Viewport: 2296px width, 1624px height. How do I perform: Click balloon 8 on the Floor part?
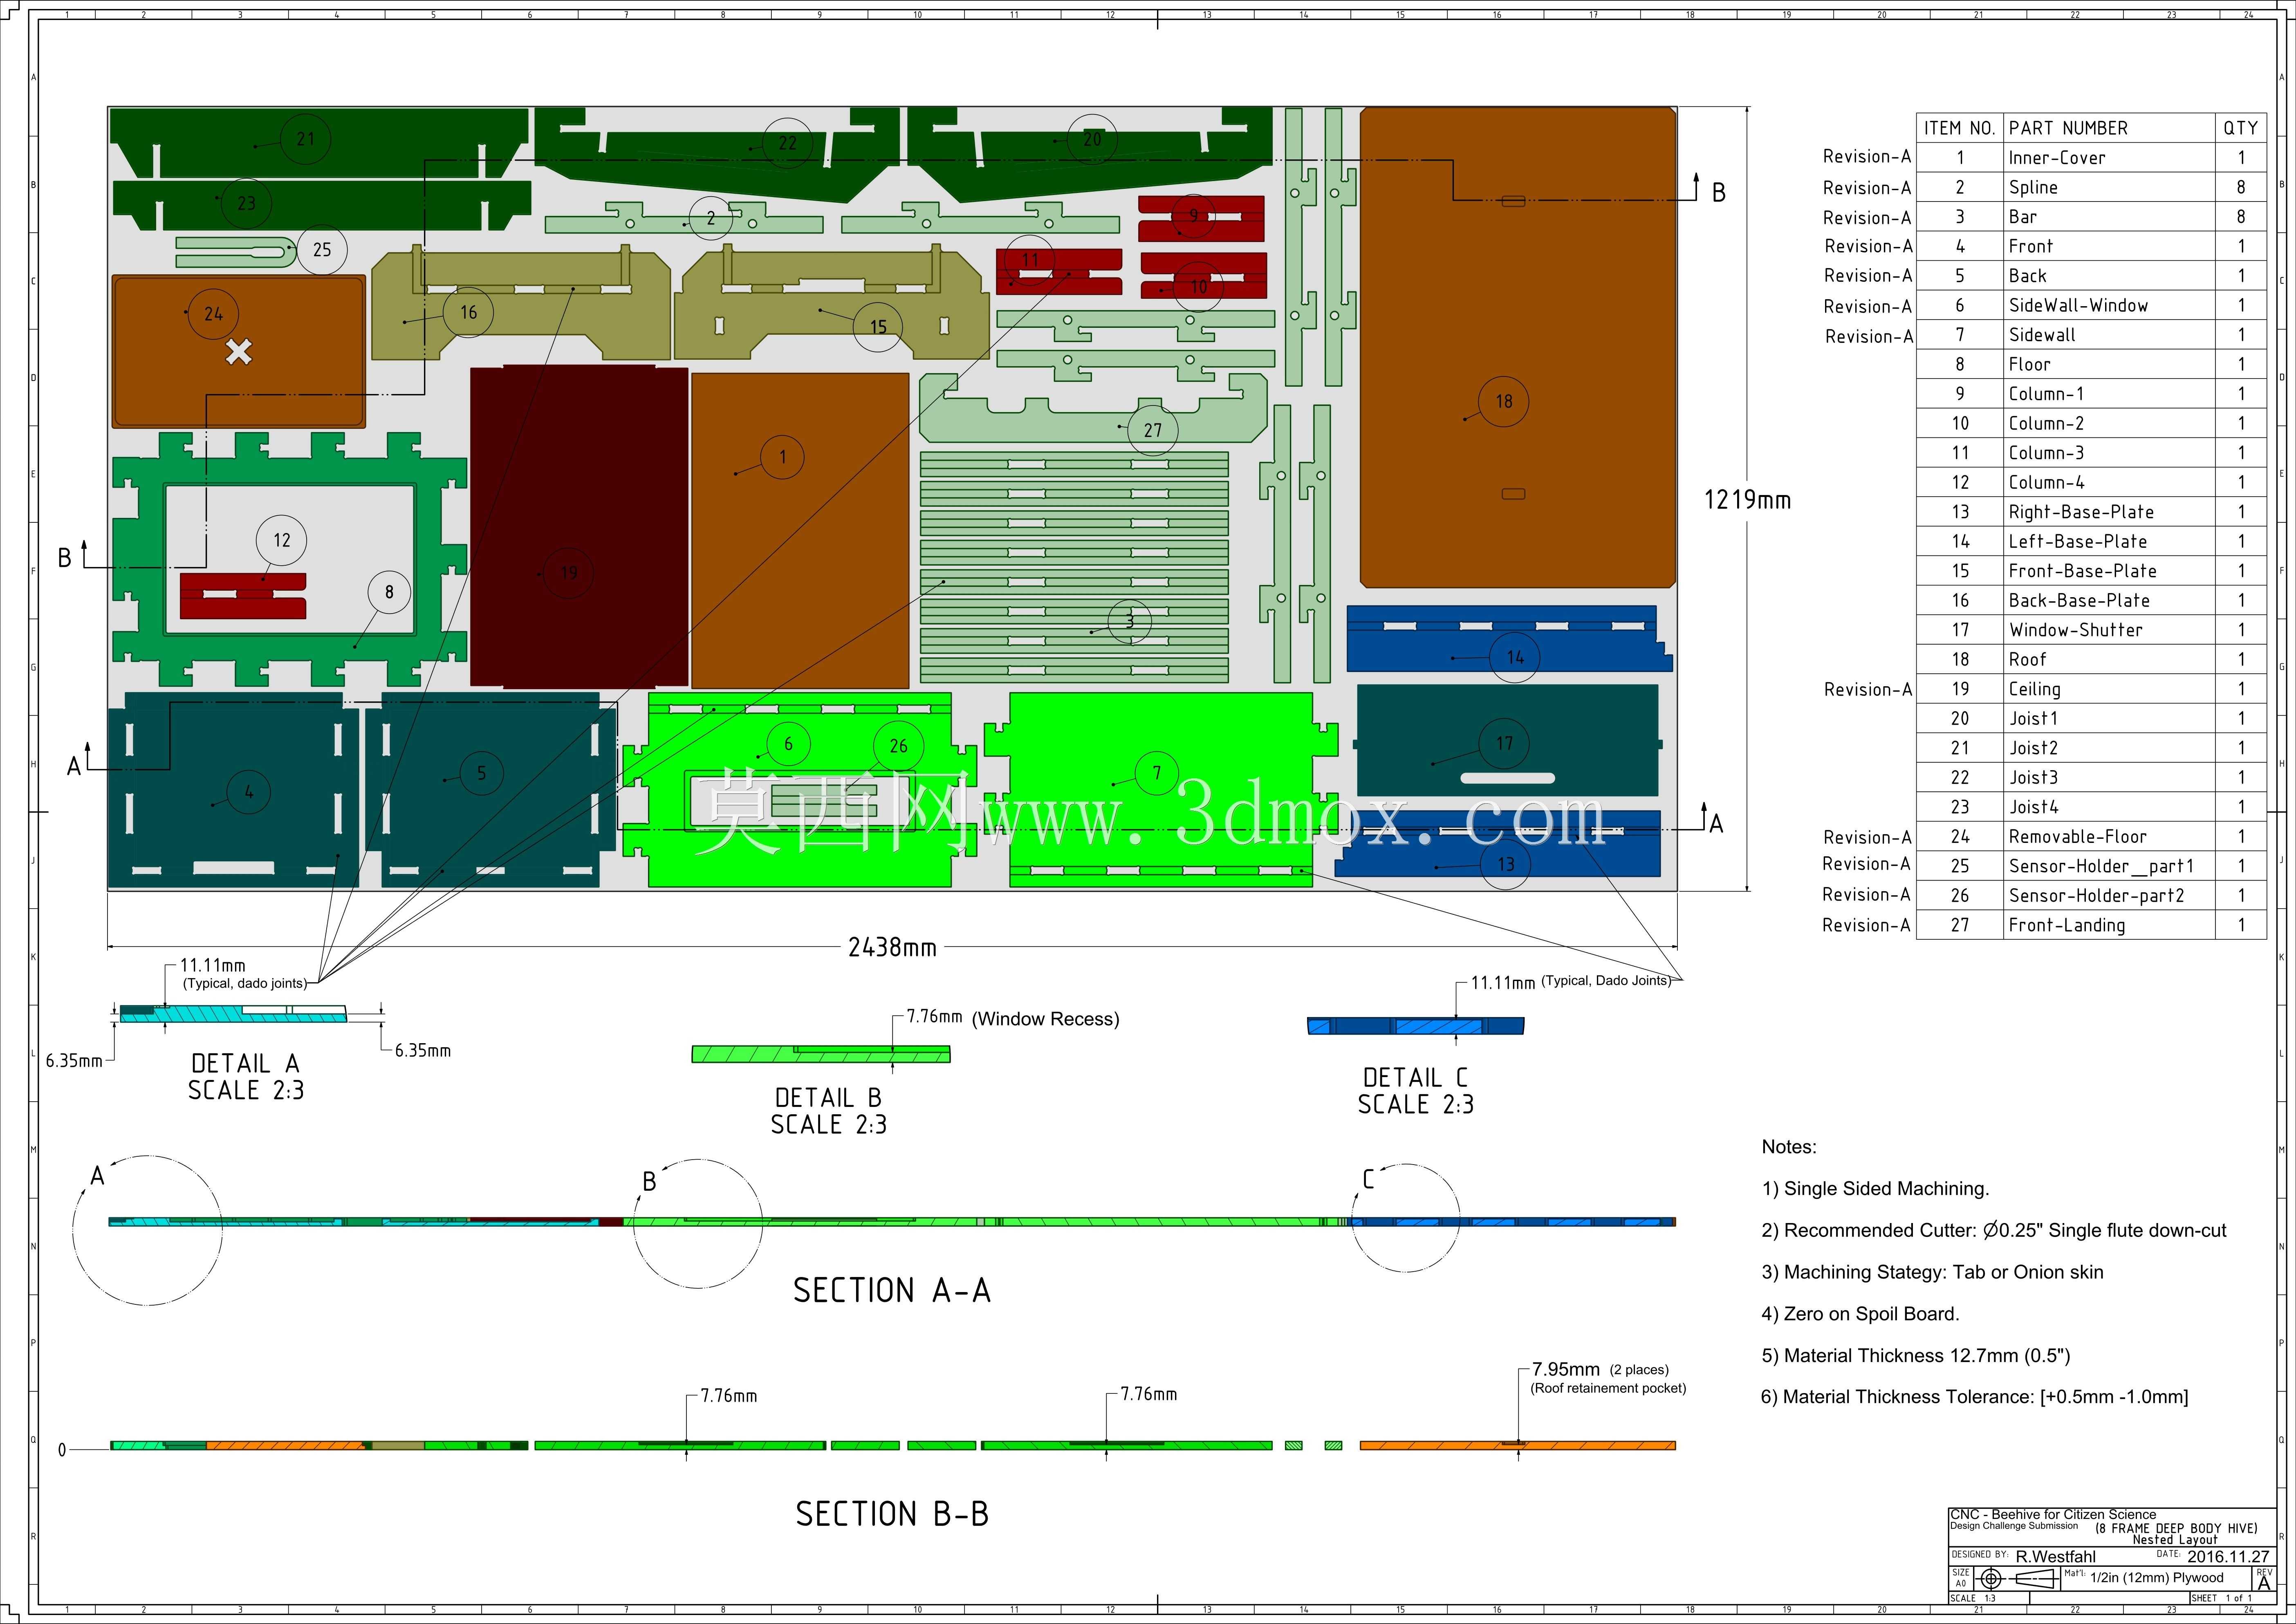coord(389,592)
